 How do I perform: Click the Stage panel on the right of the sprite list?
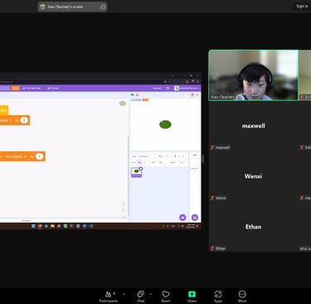(x=195, y=187)
